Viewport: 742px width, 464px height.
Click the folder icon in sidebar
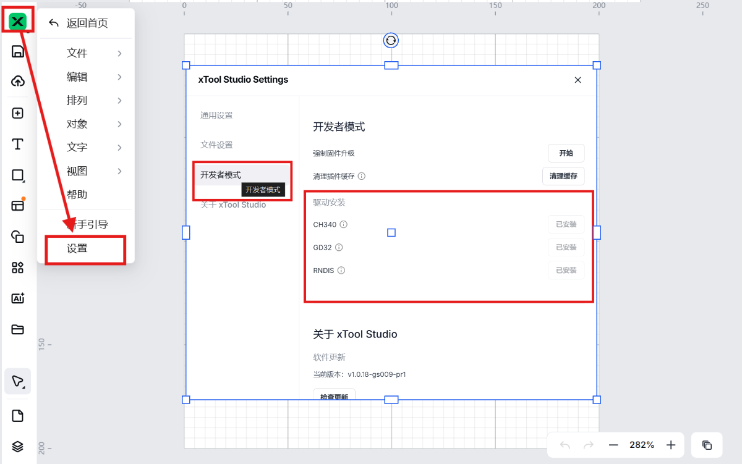(x=18, y=329)
